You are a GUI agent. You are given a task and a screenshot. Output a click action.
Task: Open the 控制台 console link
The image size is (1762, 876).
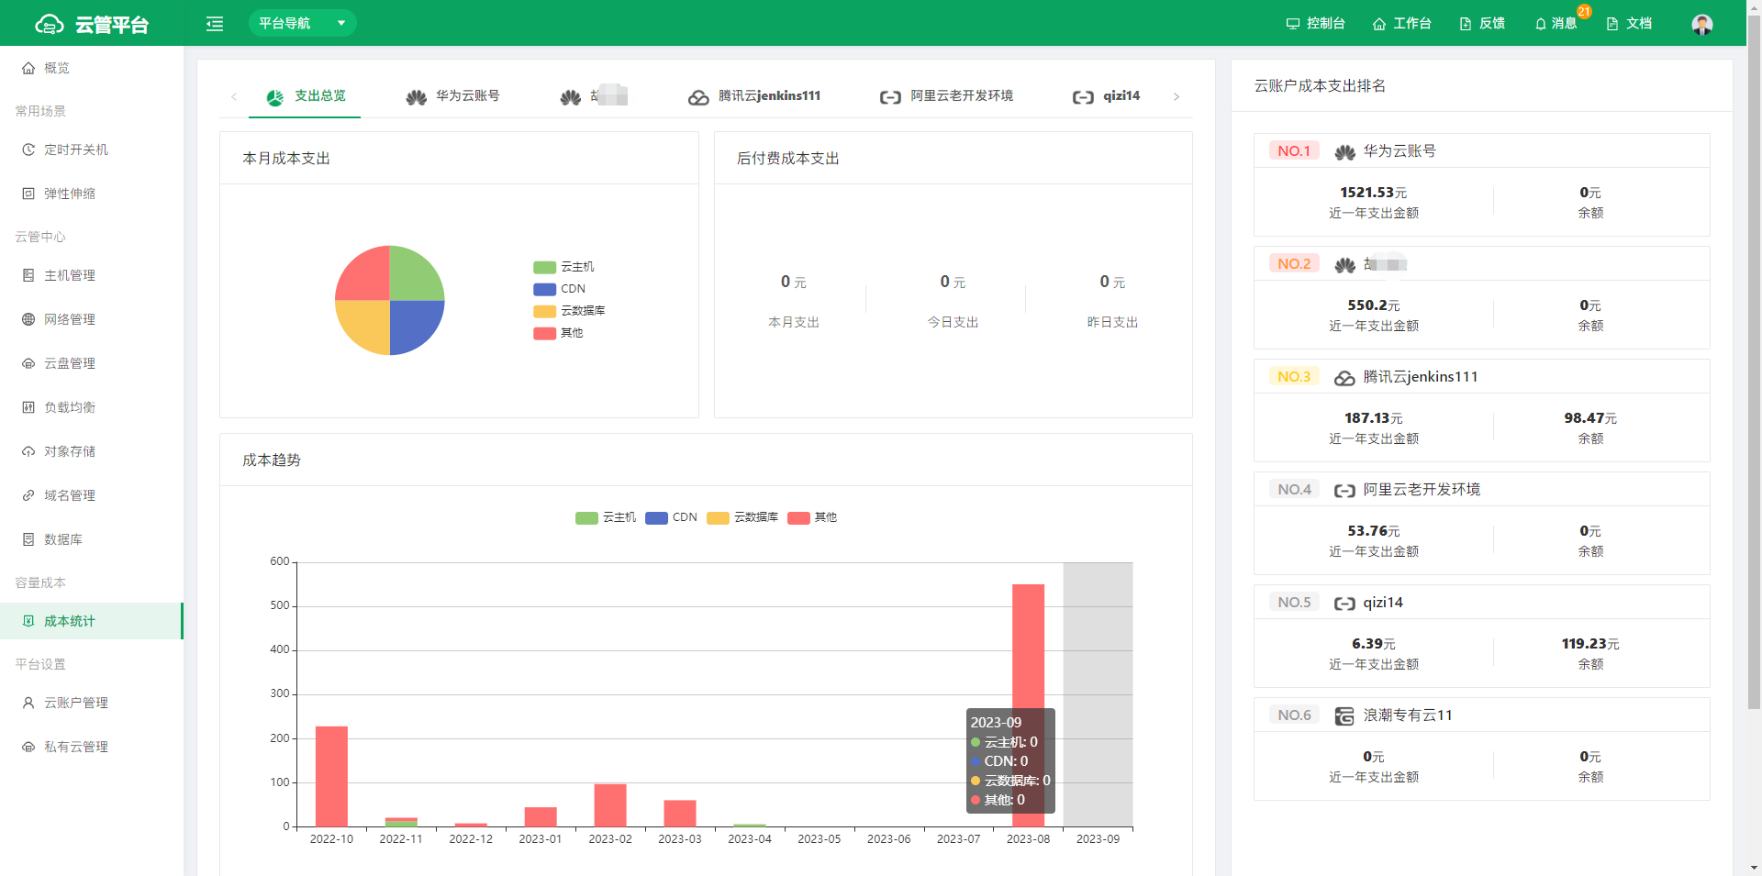point(1315,23)
